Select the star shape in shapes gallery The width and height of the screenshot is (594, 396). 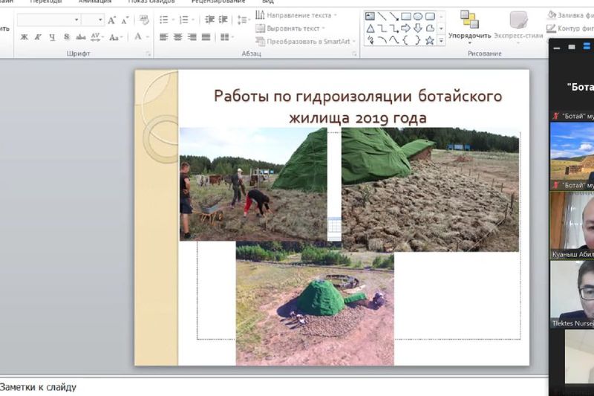(429, 40)
